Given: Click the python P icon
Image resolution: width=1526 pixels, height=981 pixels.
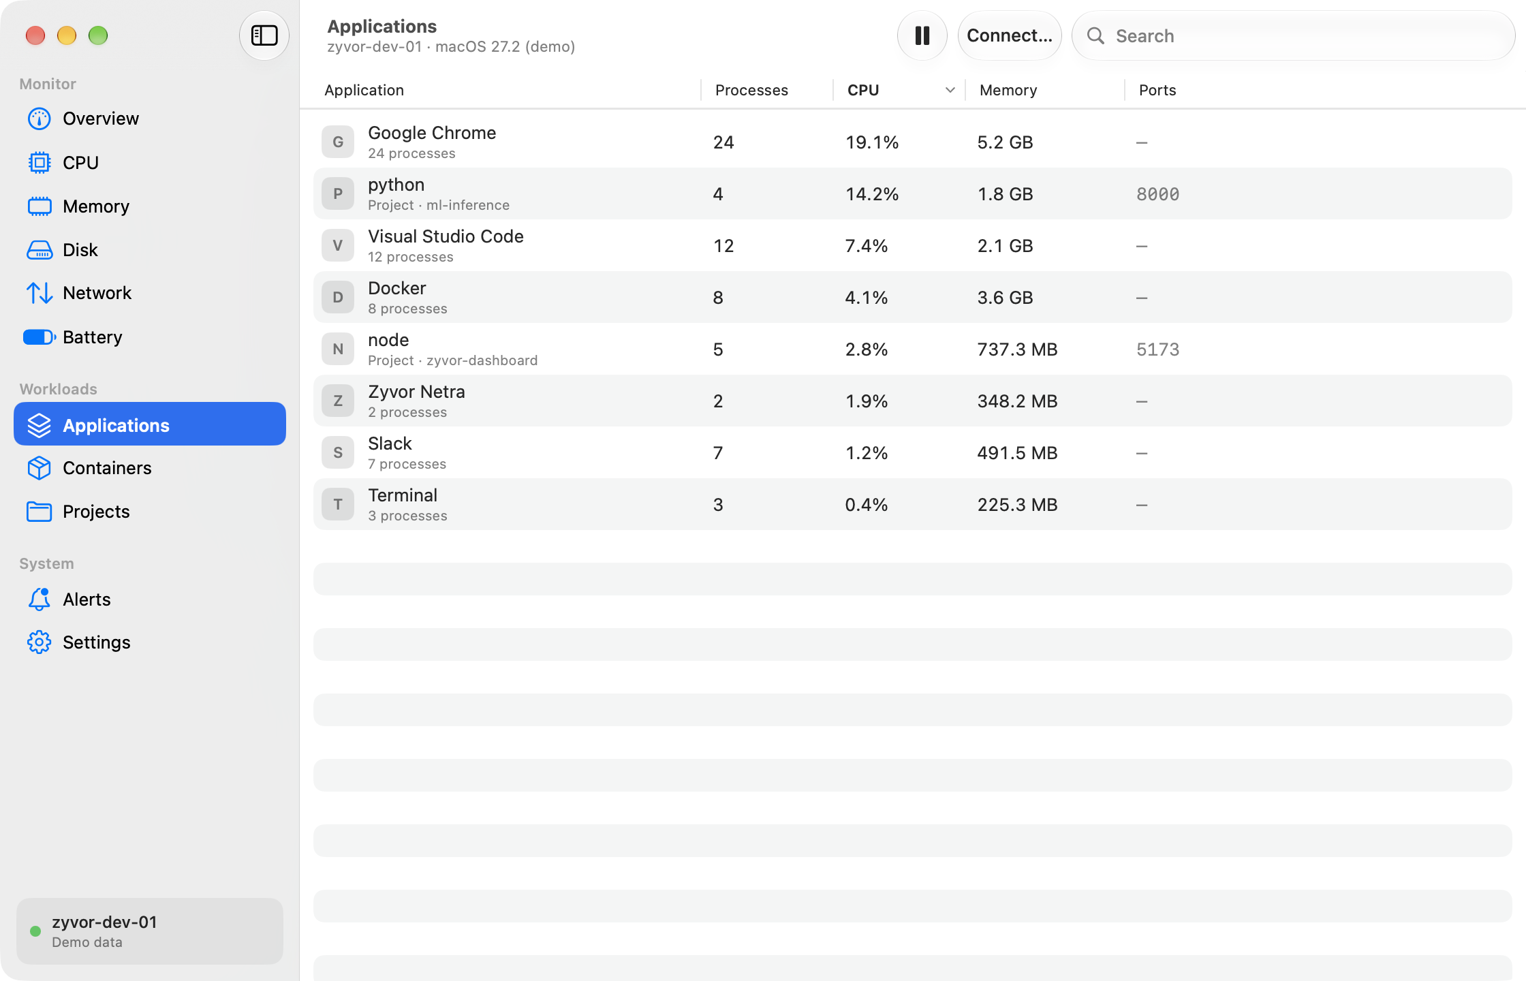Looking at the screenshot, I should pyautogui.click(x=338, y=193).
